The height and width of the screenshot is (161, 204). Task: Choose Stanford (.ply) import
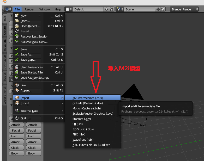(93, 119)
